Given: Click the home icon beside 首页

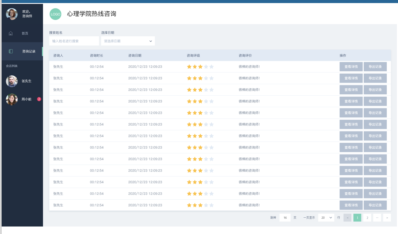Looking at the screenshot, I should [11, 33].
